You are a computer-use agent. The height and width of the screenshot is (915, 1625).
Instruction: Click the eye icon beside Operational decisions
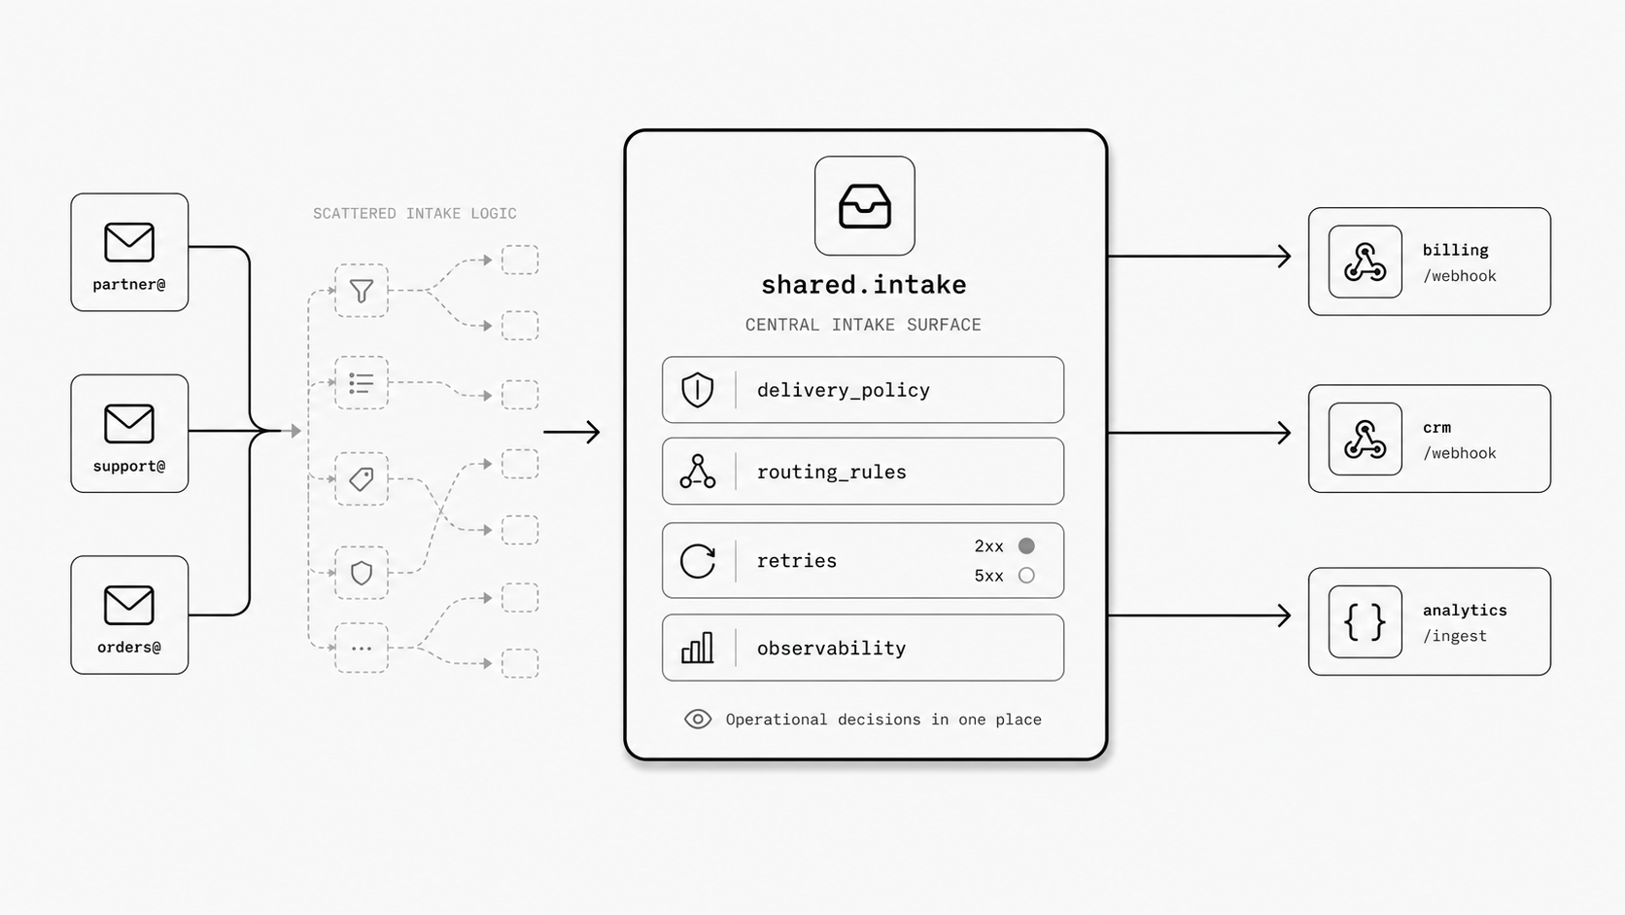[698, 720]
